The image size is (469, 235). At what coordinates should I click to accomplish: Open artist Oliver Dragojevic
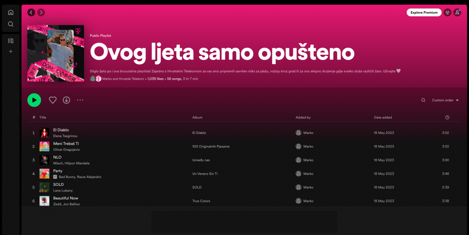[67, 150]
